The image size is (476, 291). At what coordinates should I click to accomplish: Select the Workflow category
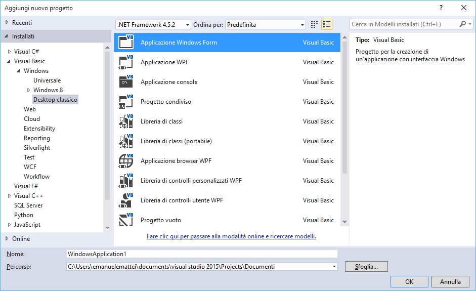(x=37, y=177)
